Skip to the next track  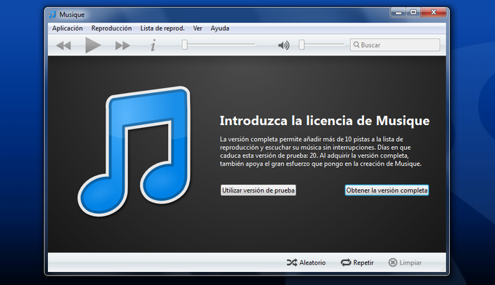pos(122,46)
